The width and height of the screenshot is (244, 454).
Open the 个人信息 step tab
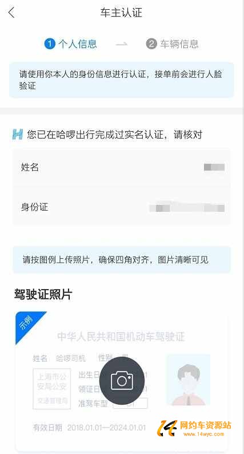pos(71,44)
